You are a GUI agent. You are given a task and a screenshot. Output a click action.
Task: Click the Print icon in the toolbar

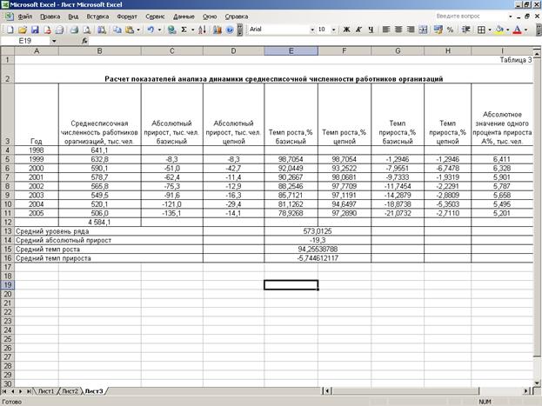pos(74,30)
